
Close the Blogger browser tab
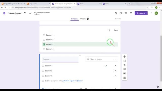[x=24, y=4]
